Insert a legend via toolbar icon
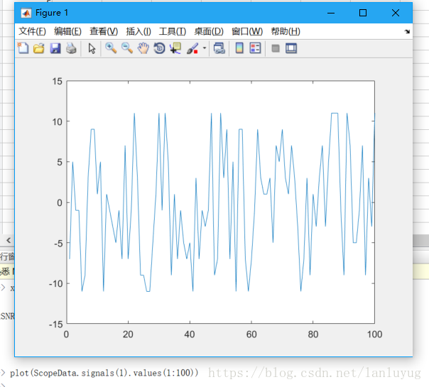This screenshot has height=387, width=429. pos(255,48)
